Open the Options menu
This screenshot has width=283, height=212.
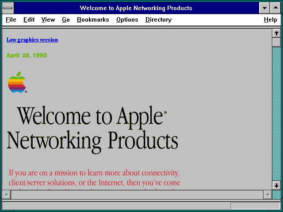pos(127,19)
